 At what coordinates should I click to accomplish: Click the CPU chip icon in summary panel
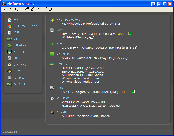[52, 30]
